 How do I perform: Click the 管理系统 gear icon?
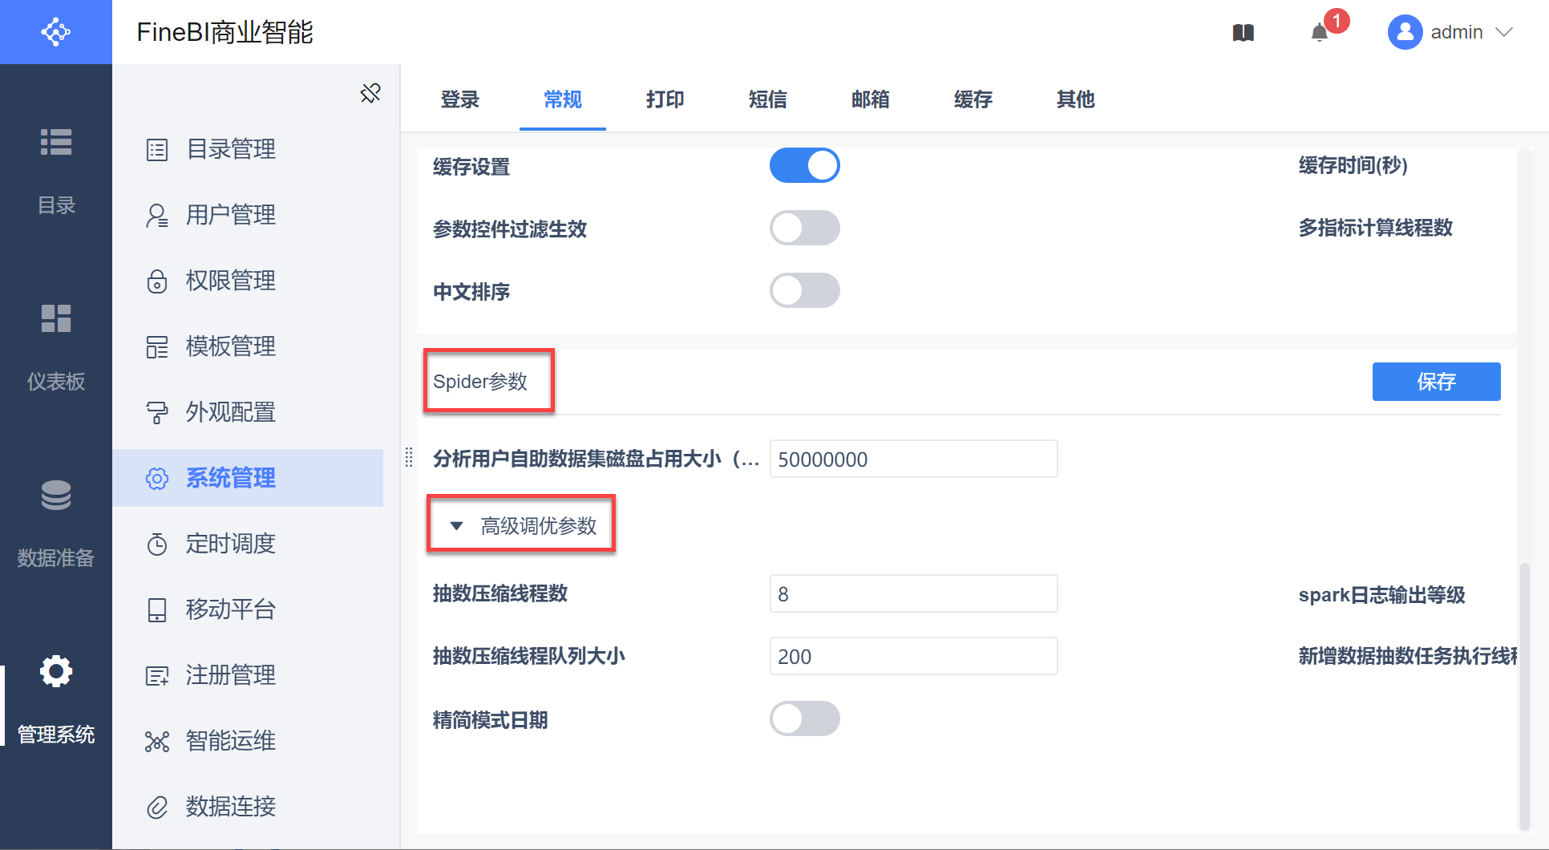(56, 671)
